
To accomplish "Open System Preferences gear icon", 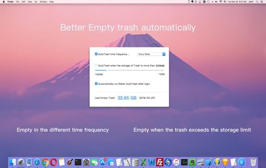I will tap(86, 162).
